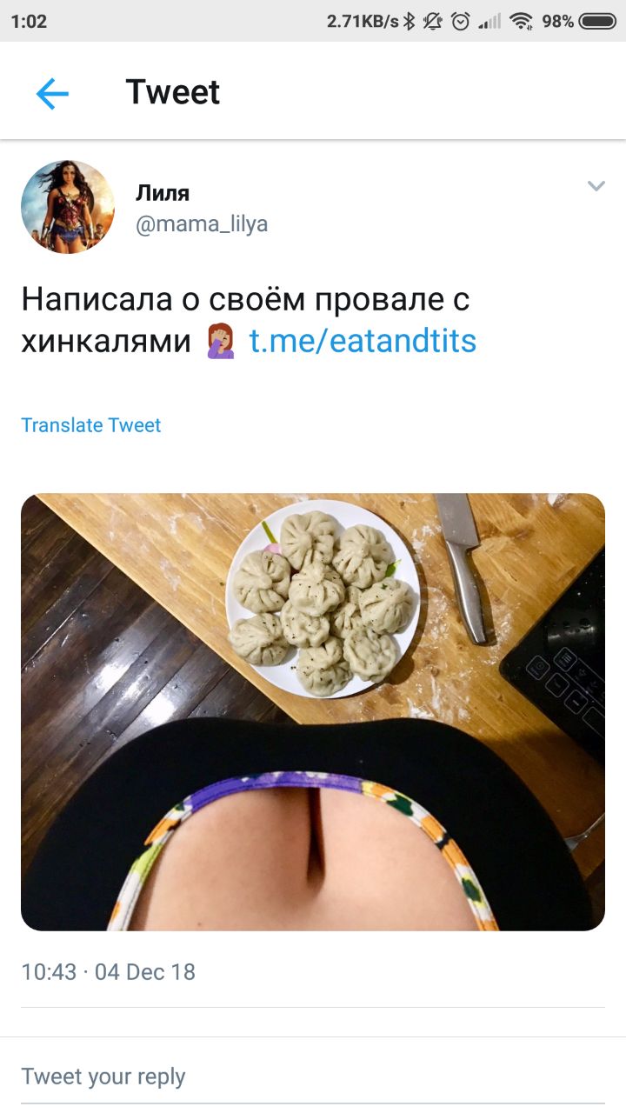Click Translate Tweet

point(91,425)
